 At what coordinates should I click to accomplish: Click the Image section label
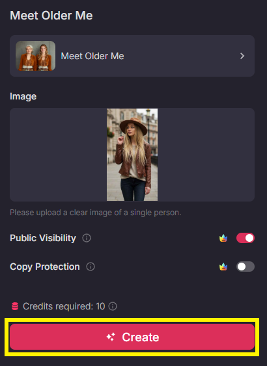pos(23,96)
